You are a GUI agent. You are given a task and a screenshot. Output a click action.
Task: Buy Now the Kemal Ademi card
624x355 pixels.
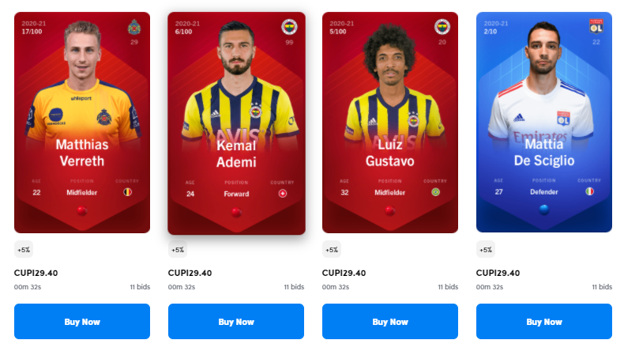click(236, 322)
